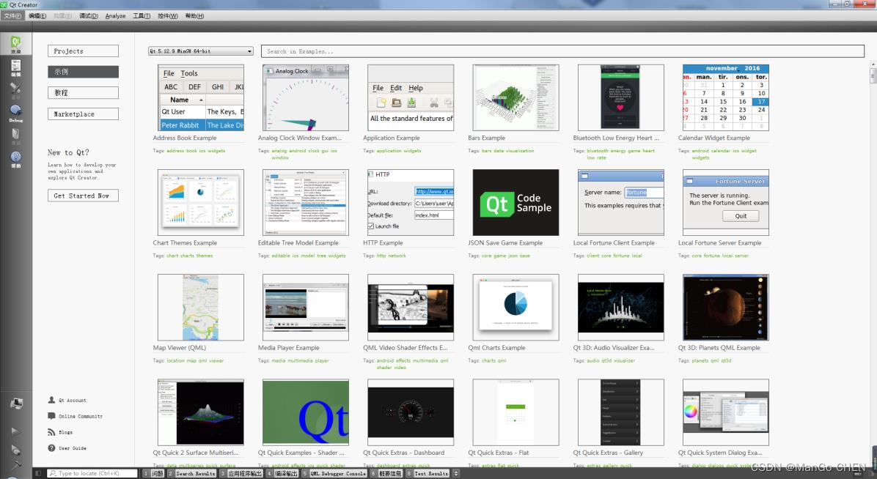Click the Get Started Now button
Viewport: 877px width, 479px height.
tap(83, 196)
